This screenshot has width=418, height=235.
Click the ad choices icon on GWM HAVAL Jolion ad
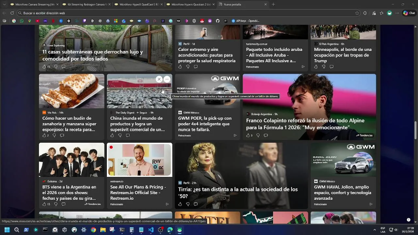coord(371,204)
